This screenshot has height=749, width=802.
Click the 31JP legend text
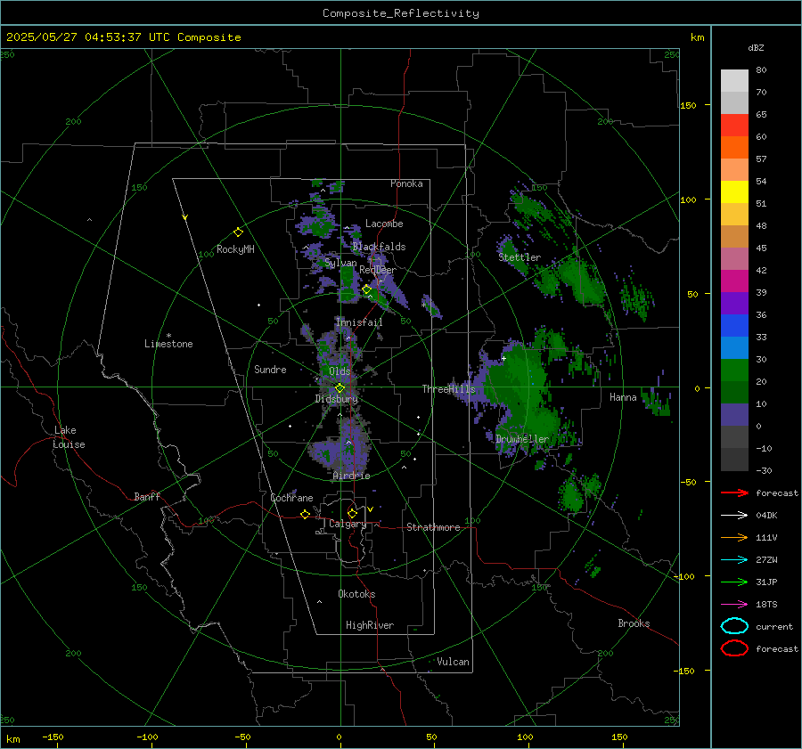766,582
